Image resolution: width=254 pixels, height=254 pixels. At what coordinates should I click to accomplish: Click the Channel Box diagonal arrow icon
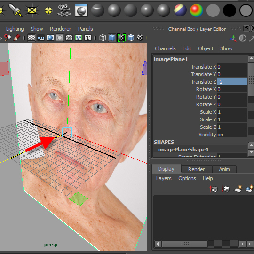pos(252,39)
